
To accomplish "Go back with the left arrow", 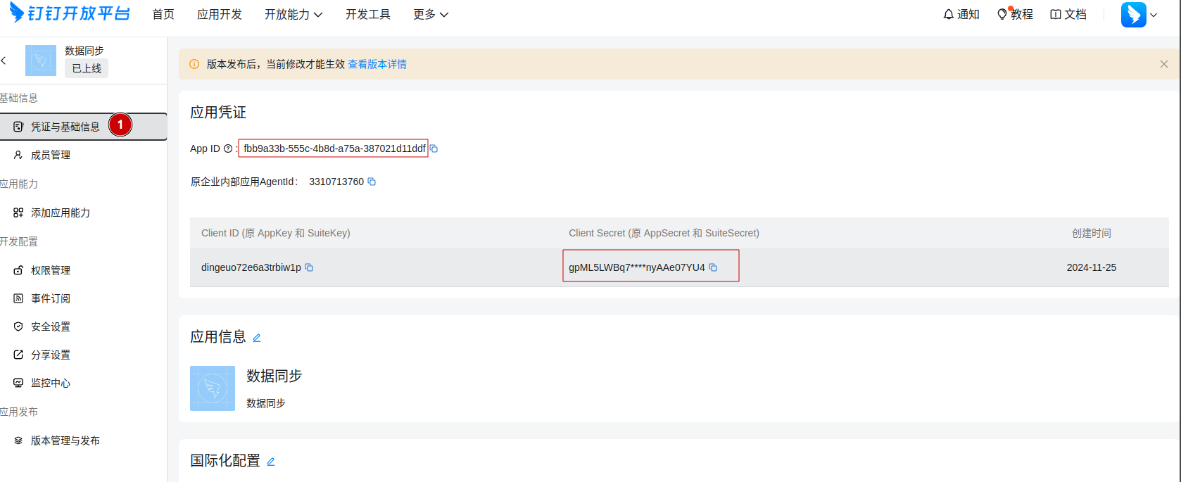I will [4, 61].
